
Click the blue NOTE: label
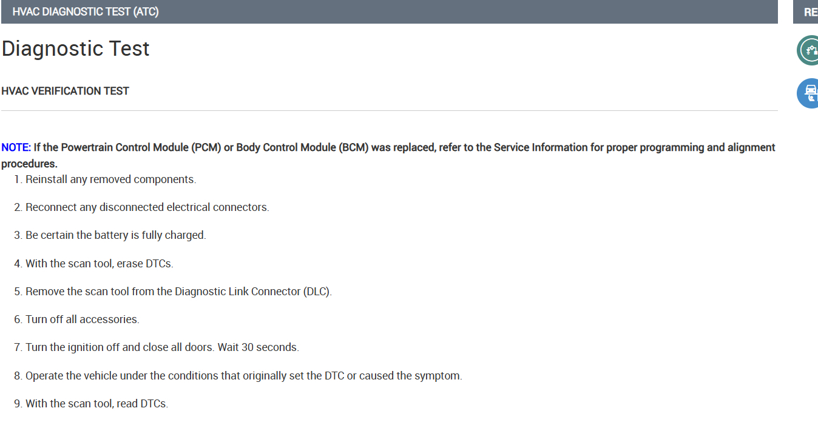pos(16,147)
